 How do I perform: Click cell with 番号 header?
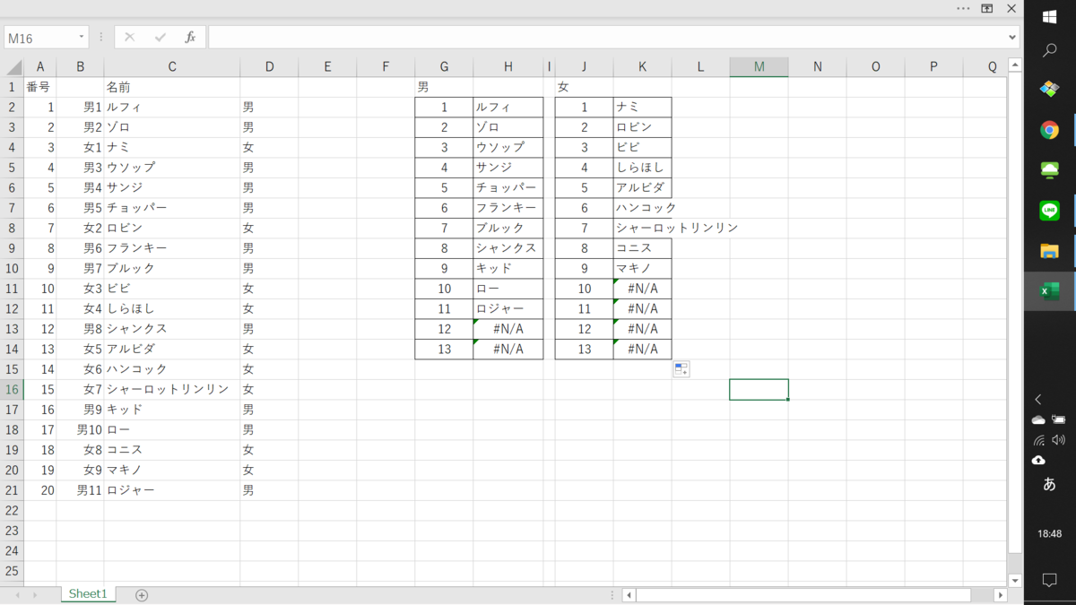coord(39,87)
